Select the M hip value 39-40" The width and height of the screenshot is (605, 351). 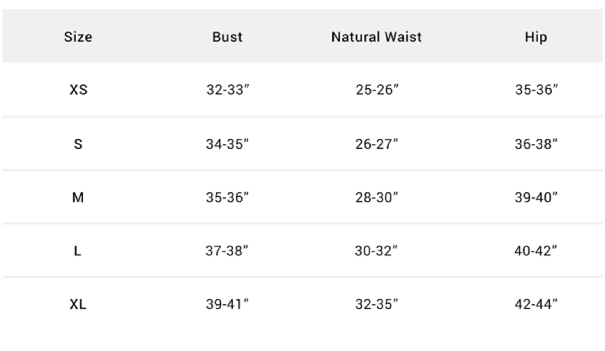[x=536, y=197]
